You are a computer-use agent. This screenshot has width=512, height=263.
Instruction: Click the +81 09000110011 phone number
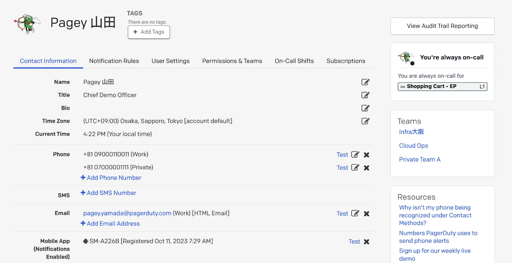coord(116,154)
